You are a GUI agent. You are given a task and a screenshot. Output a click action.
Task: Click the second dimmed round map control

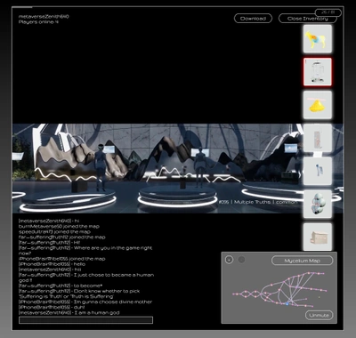click(x=241, y=260)
